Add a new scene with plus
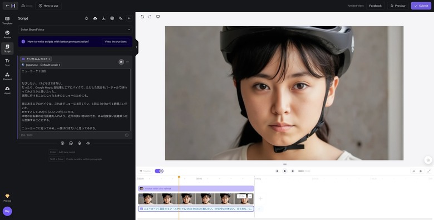Viewport: 434px width, 220px height. [260, 199]
